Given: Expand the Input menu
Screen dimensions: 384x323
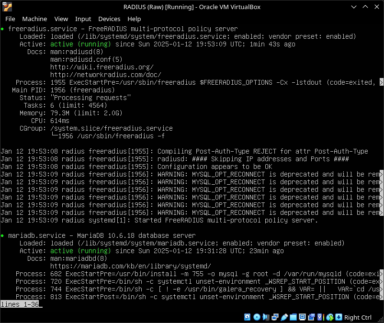Looking at the screenshot, I should click(x=83, y=19).
